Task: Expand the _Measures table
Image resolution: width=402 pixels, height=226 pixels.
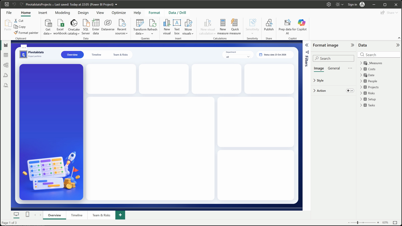Action: tap(361, 63)
